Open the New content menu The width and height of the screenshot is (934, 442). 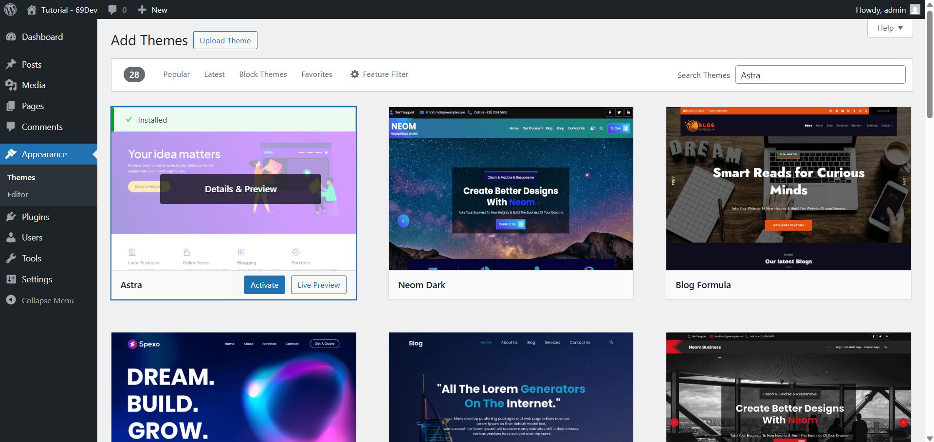(153, 10)
